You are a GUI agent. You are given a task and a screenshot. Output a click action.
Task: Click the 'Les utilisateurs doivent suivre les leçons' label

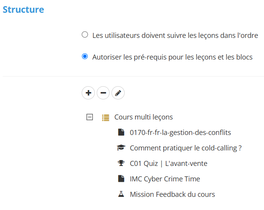[175, 36]
